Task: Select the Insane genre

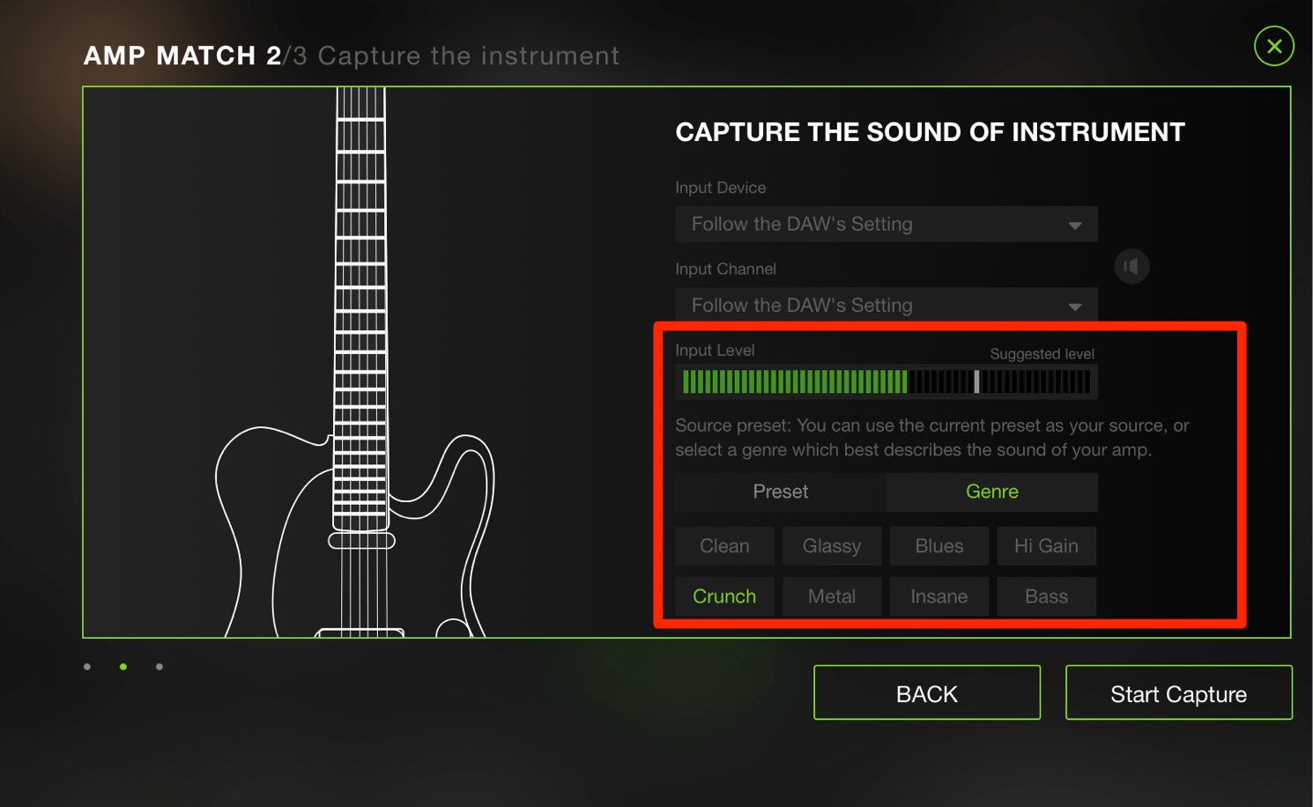Action: 939,596
